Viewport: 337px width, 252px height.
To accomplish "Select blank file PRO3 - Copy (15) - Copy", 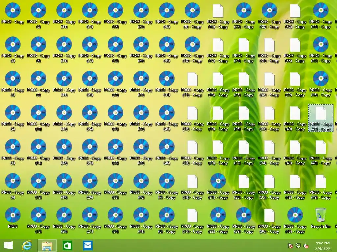I will (192, 216).
